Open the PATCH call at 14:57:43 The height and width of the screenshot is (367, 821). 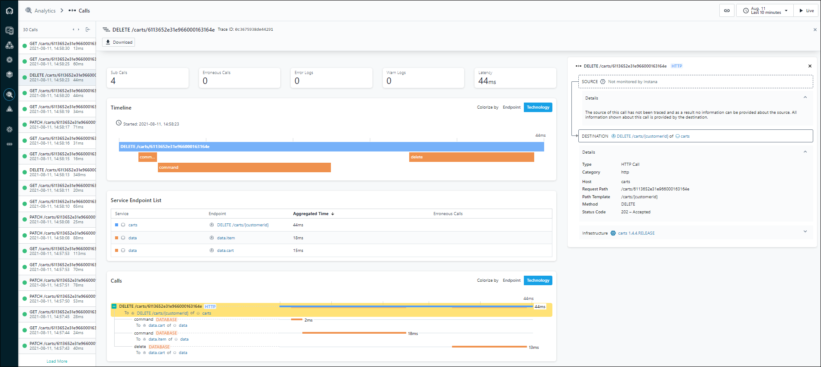[57, 346]
